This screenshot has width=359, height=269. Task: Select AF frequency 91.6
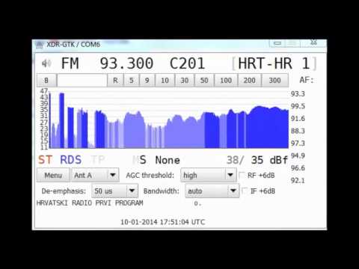[298, 119]
